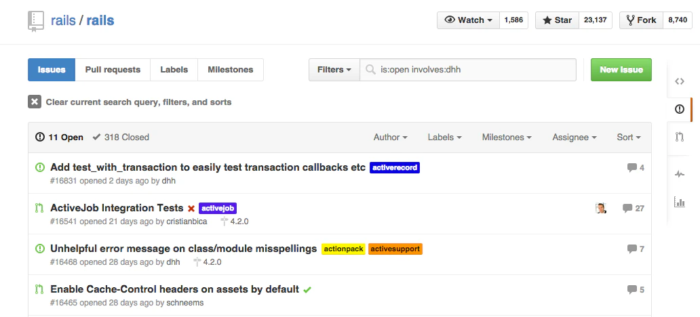Click the New issue button
This screenshot has width=700, height=317.
click(621, 70)
